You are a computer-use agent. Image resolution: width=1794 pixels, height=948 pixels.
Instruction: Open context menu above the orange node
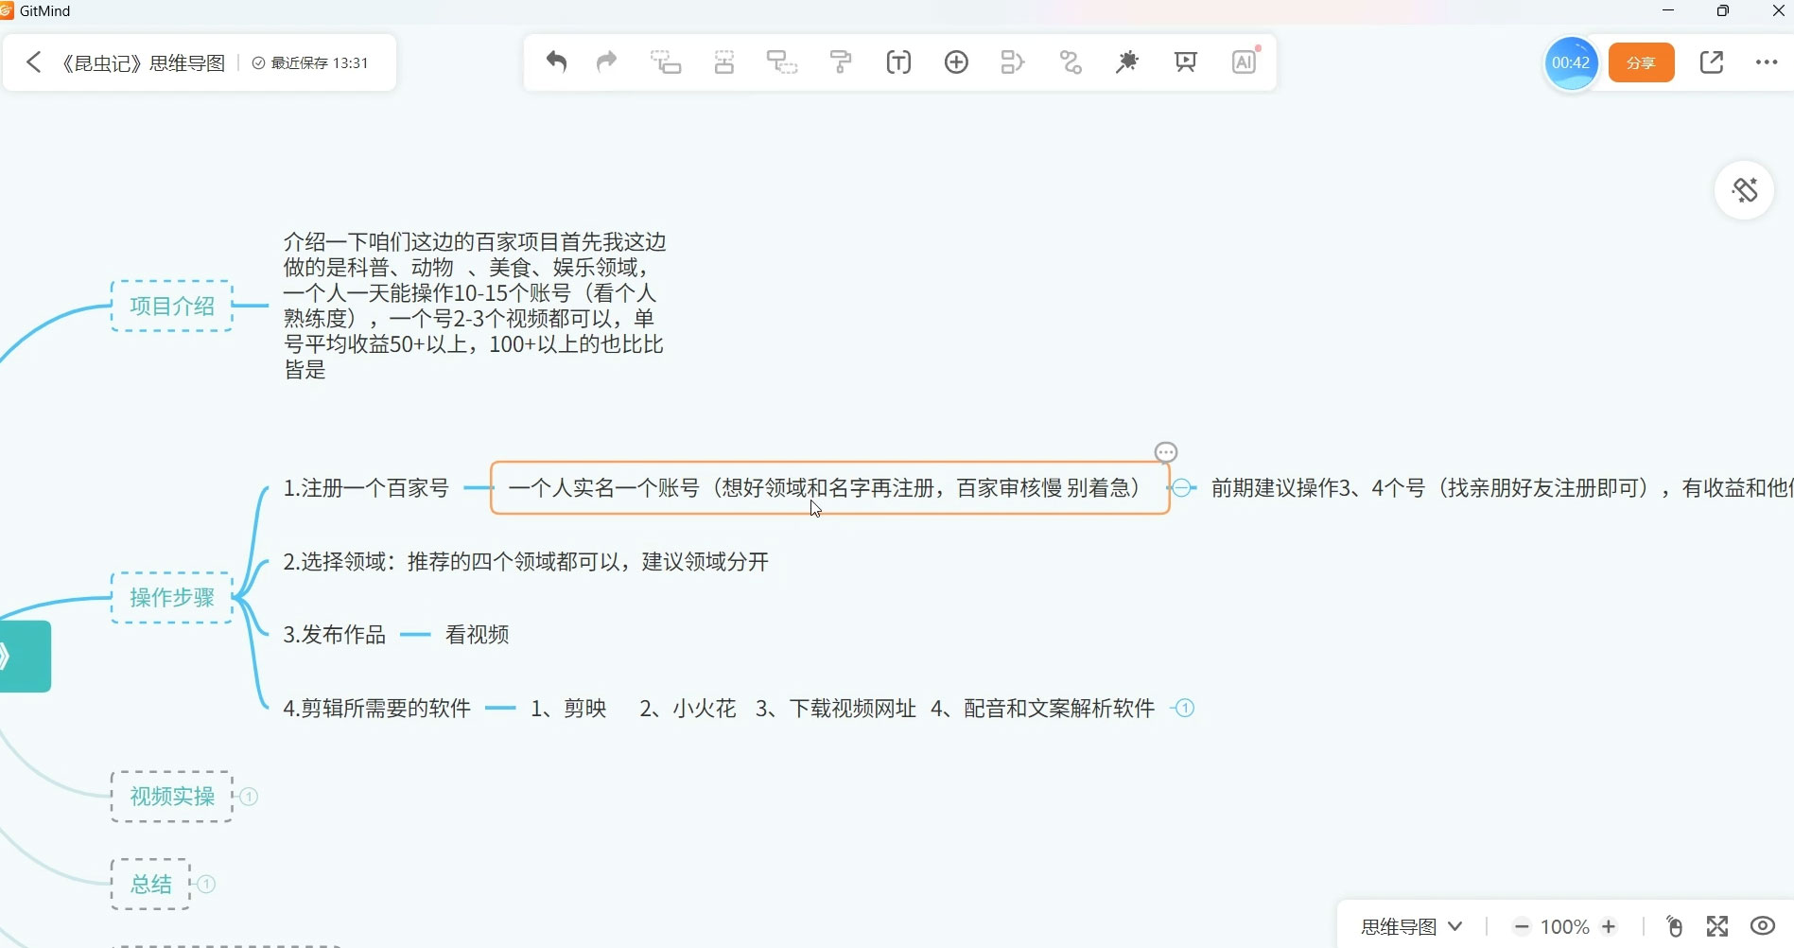pos(1165,451)
